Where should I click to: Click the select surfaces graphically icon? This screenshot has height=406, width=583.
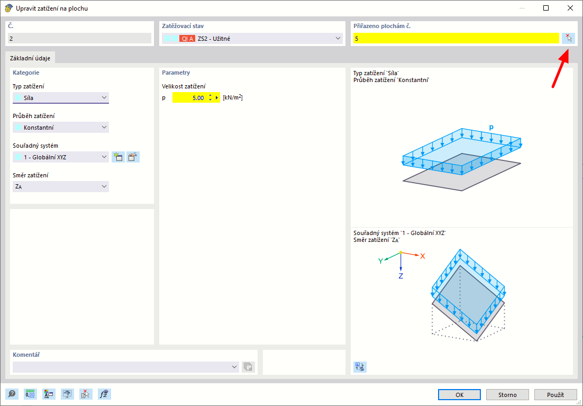[568, 38]
